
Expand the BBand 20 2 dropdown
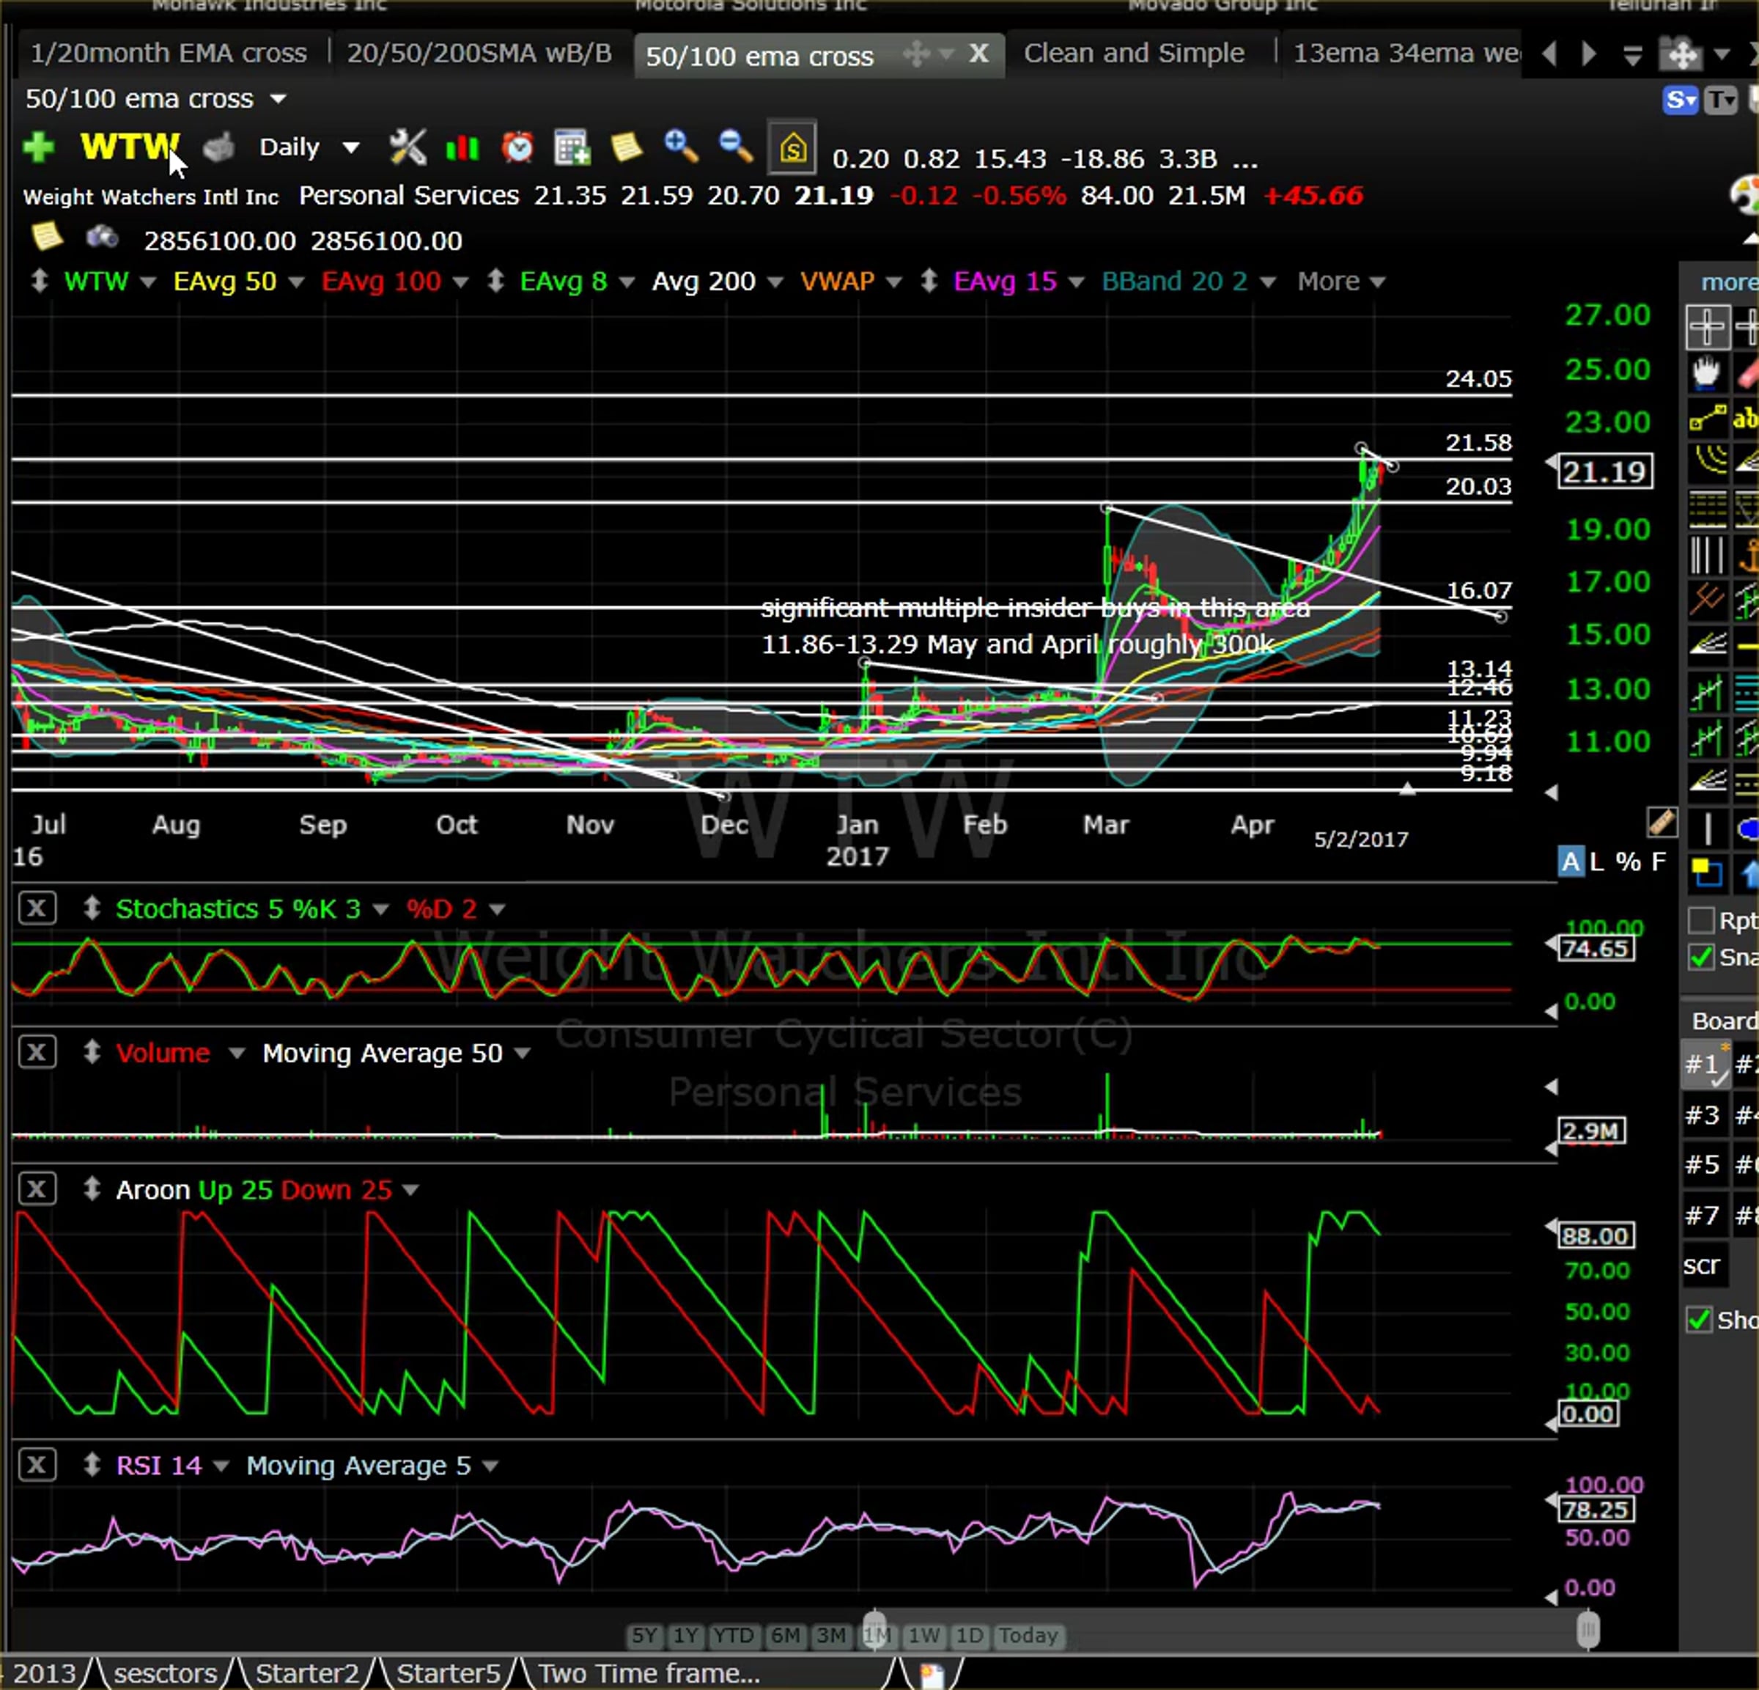[x=1268, y=282]
